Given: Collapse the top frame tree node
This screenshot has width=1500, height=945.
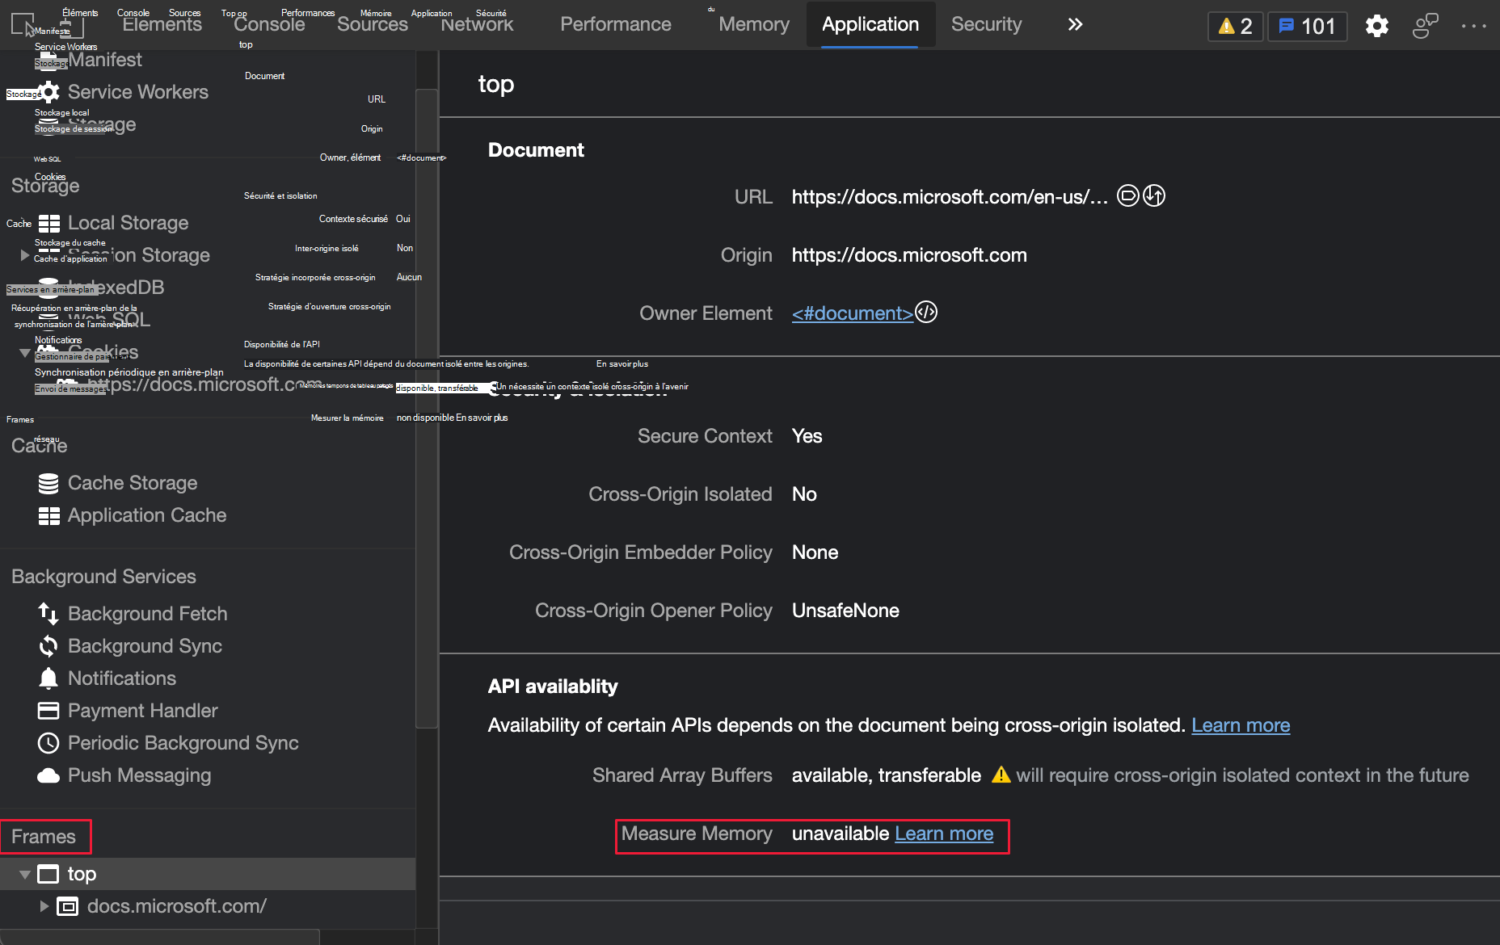Looking at the screenshot, I should (x=25, y=874).
